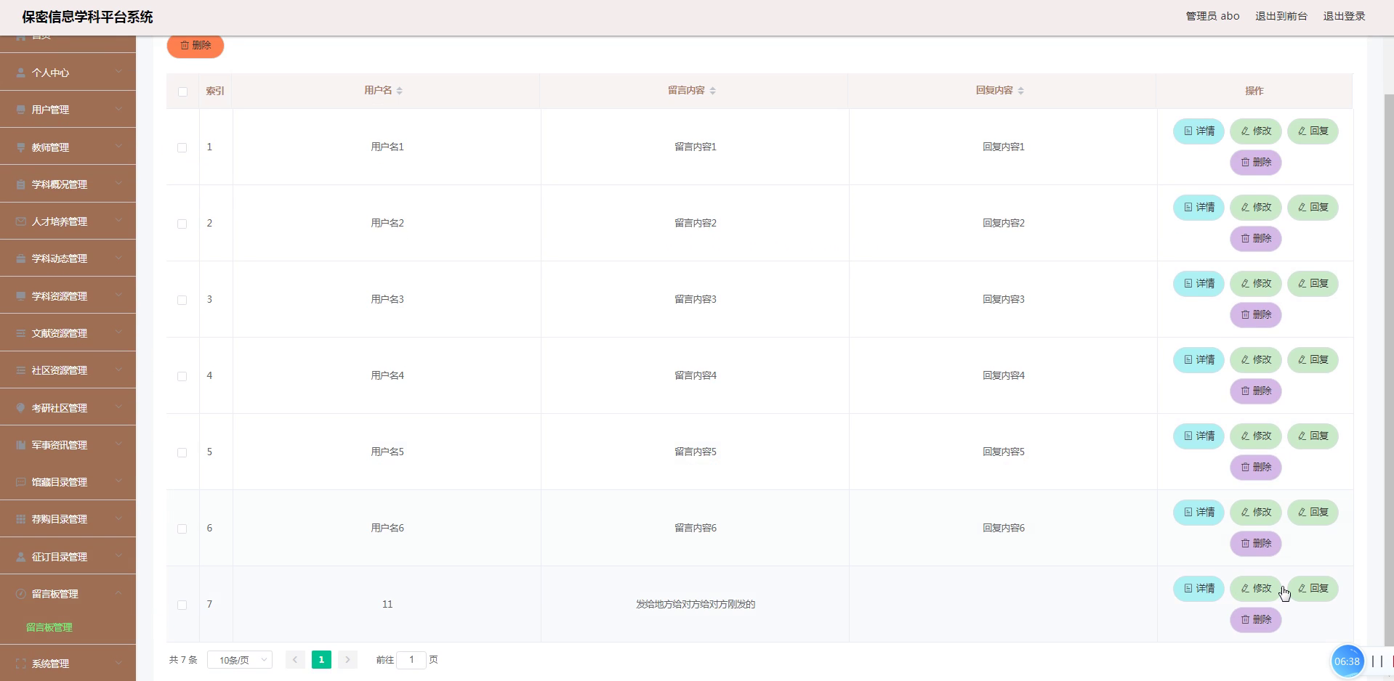
Task: Click the 退出到前台 link
Action: (x=1281, y=16)
